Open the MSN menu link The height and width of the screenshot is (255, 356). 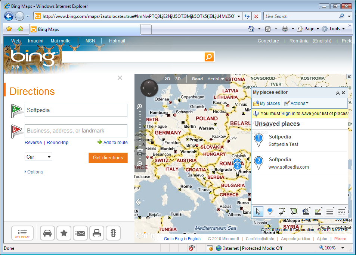[90, 41]
